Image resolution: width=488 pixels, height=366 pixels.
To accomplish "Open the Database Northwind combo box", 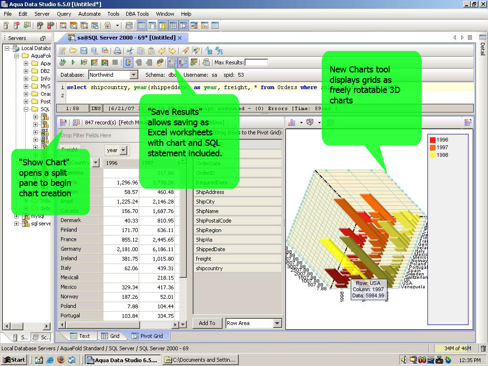I will click(x=113, y=75).
